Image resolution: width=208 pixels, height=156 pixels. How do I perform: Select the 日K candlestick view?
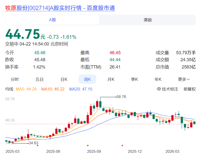(64, 79)
